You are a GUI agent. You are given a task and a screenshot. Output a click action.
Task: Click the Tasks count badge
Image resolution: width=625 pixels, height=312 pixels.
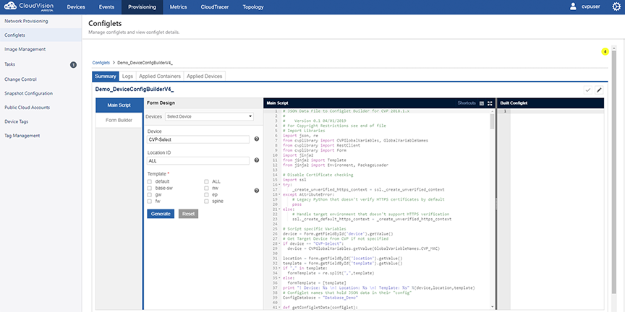(x=73, y=64)
